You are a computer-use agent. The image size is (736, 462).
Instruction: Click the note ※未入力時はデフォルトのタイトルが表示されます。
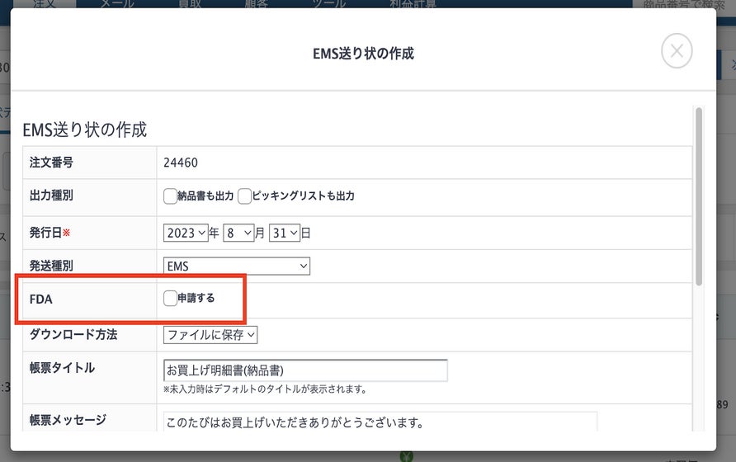(x=265, y=389)
